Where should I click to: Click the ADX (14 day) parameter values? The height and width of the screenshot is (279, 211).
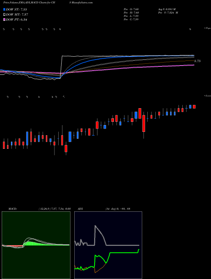click(118, 209)
